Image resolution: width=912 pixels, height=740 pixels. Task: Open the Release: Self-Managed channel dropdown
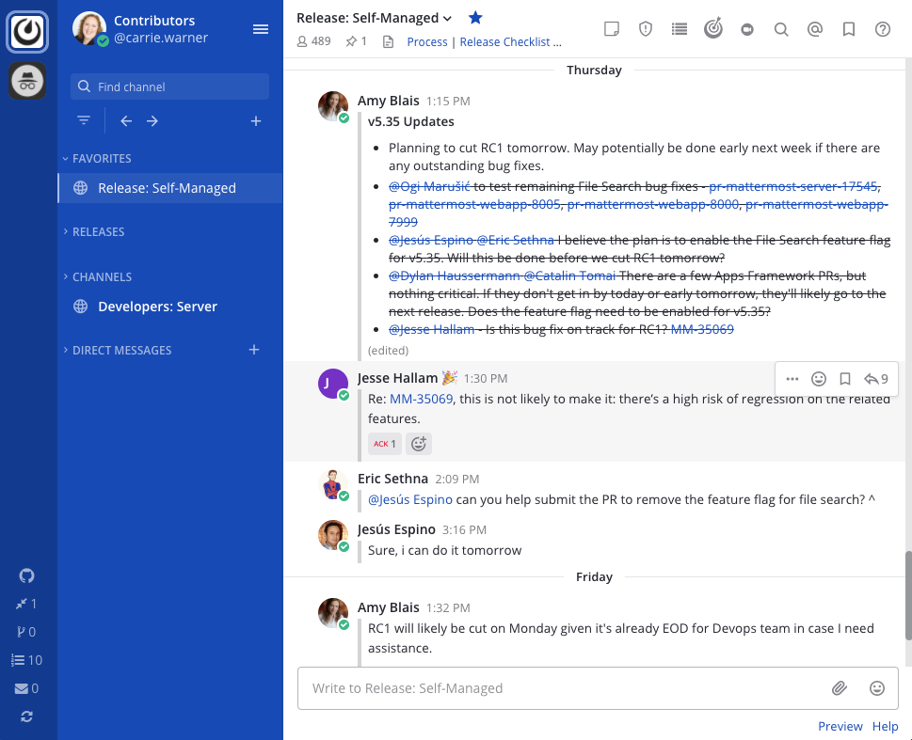coord(374,17)
